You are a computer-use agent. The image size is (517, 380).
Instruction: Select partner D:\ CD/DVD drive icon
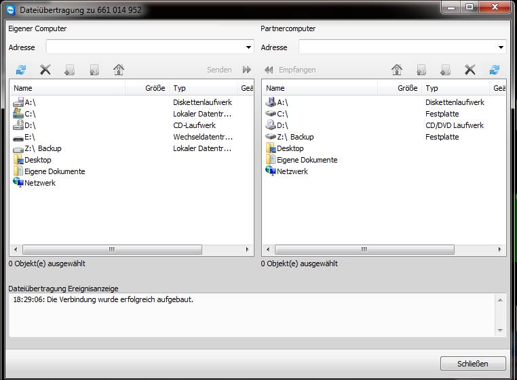point(271,125)
